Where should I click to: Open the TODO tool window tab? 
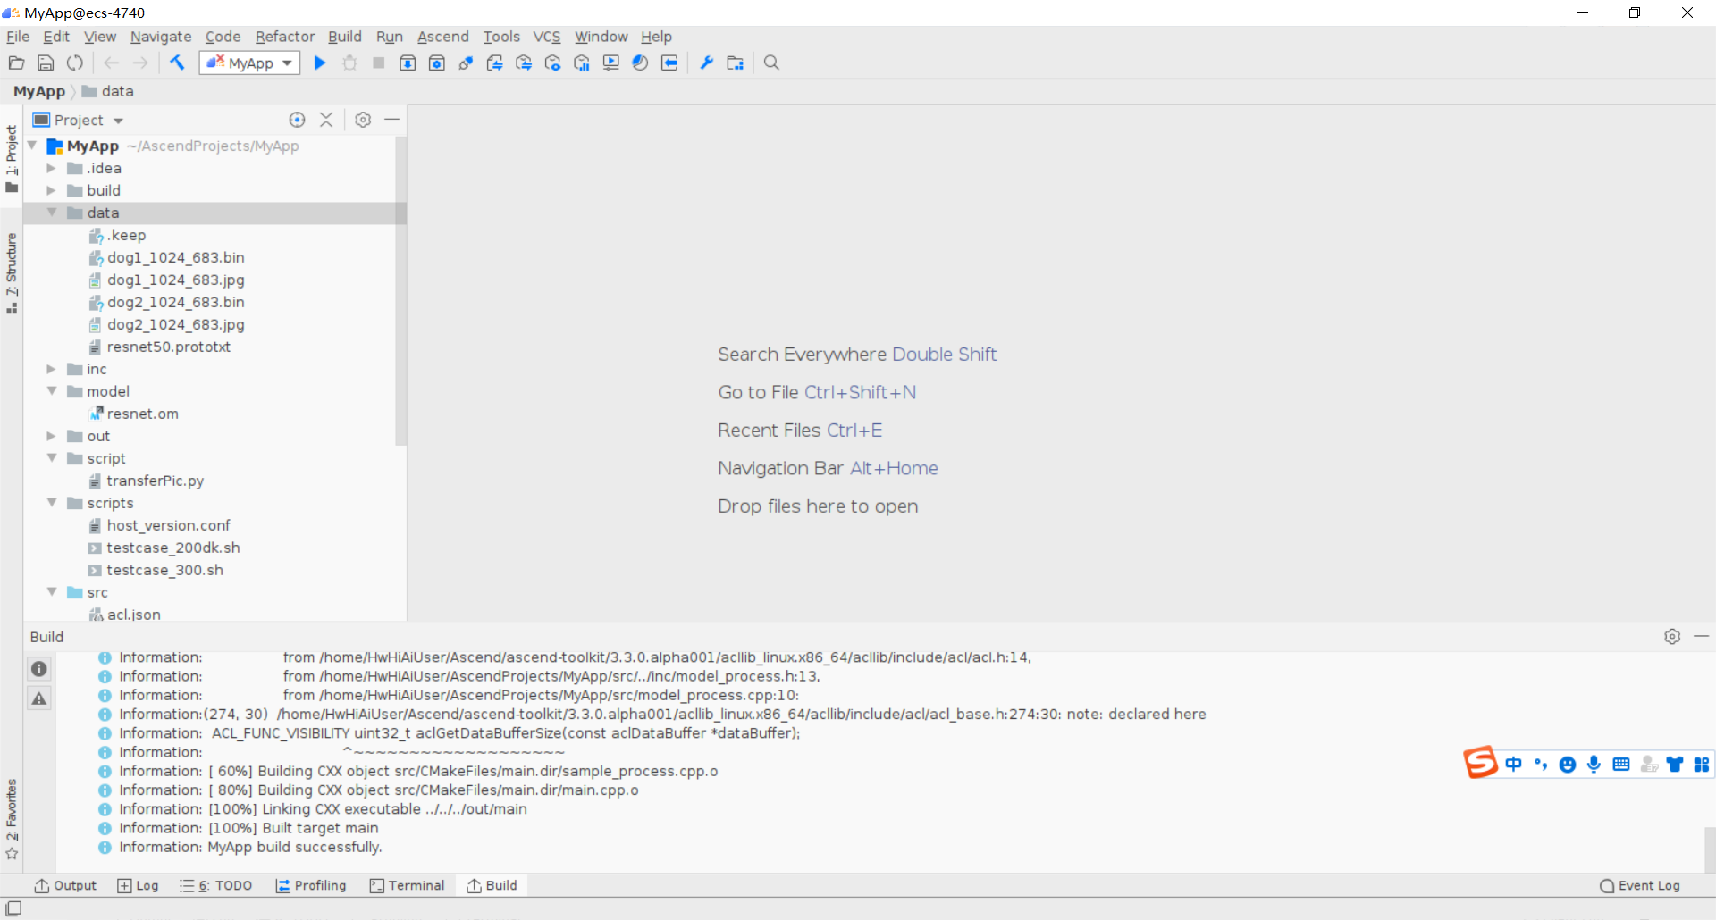point(216,885)
